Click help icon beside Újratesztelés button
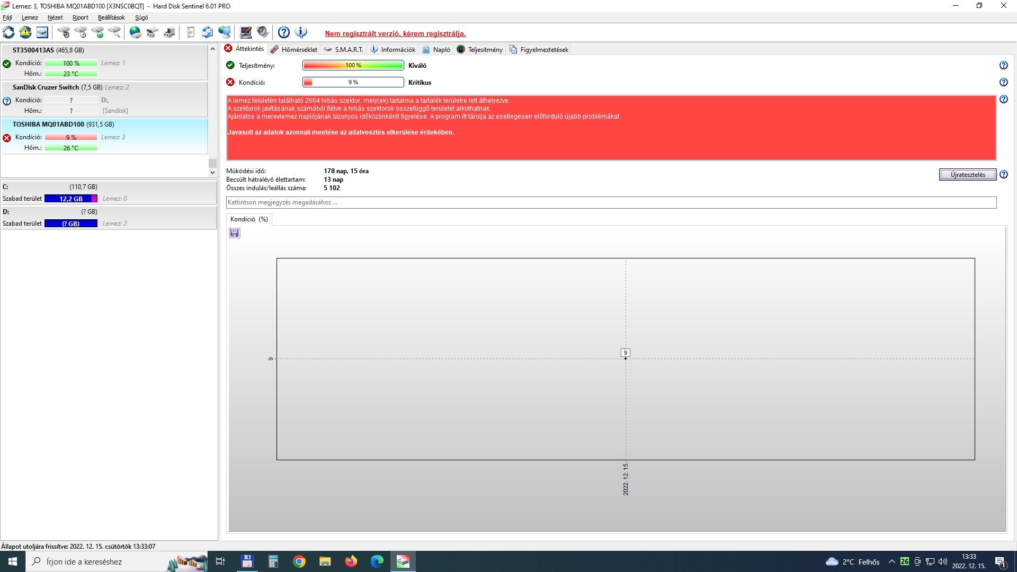 coord(1003,174)
